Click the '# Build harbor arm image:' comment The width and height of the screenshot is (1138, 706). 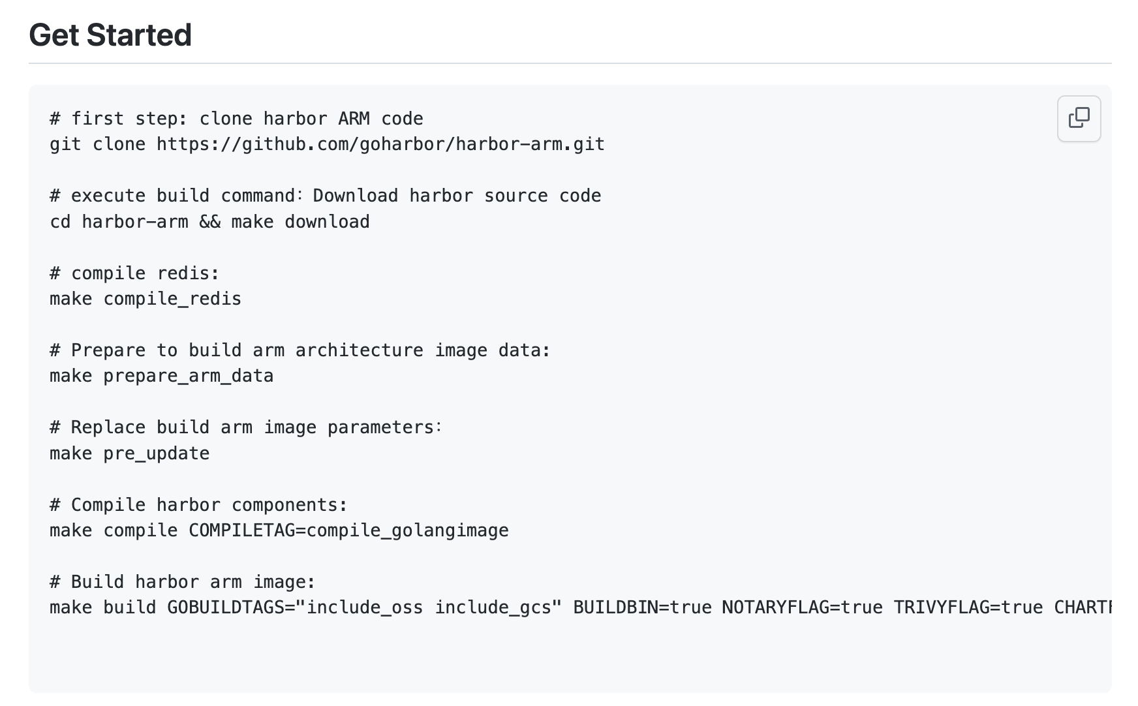(182, 582)
